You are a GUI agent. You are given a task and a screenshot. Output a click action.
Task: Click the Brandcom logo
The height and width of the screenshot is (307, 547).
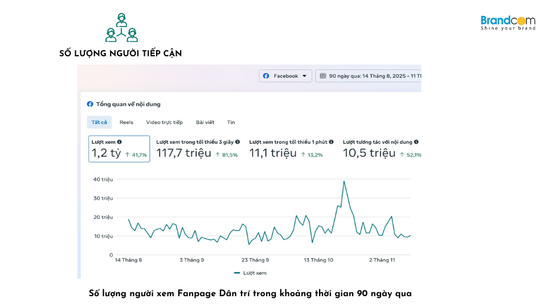tap(508, 23)
